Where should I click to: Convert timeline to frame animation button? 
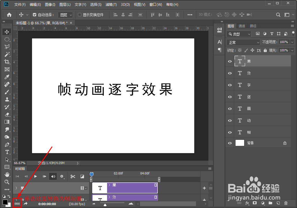tap(17, 204)
